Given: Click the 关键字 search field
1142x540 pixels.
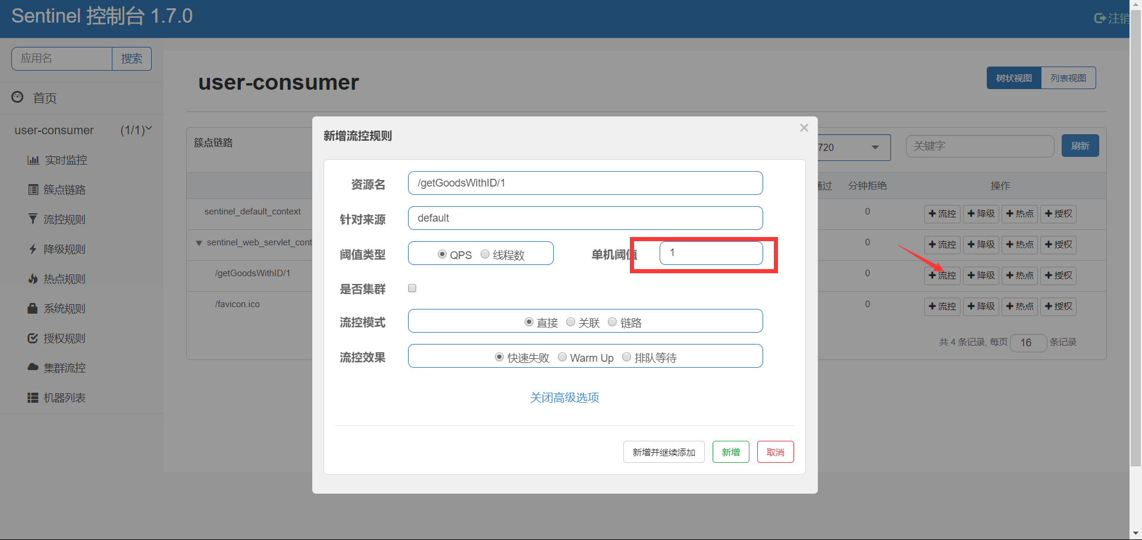Looking at the screenshot, I should (980, 146).
